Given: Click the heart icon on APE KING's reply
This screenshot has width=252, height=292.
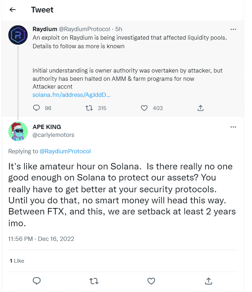Looking at the screenshot, I should 151,281.
